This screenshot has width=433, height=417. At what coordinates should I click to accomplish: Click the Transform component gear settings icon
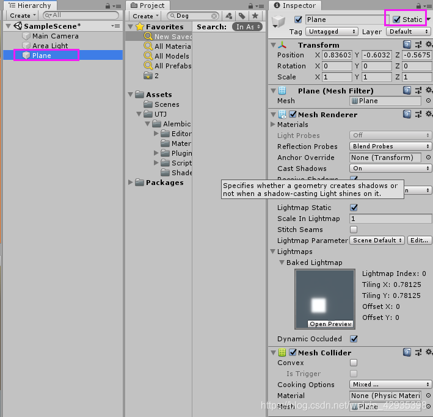(429, 45)
